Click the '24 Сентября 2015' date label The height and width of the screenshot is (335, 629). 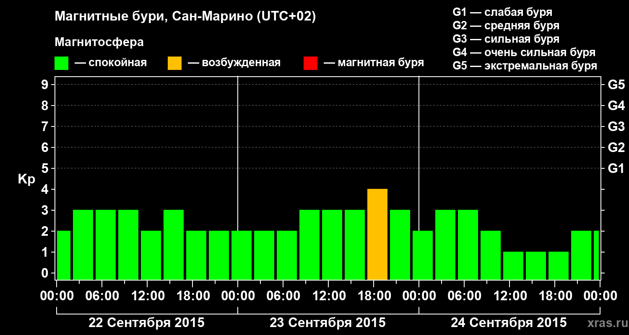(x=509, y=323)
